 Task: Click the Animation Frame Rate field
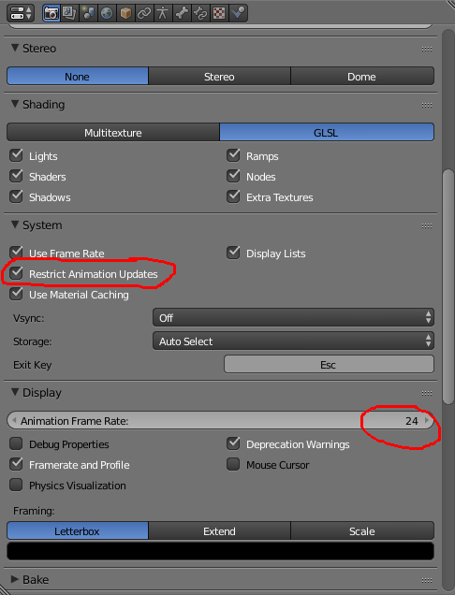[x=220, y=420]
